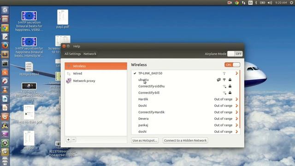The image size is (295, 166).
Task: Open Connectify-Hardik details arrow
Action: tap(236, 112)
